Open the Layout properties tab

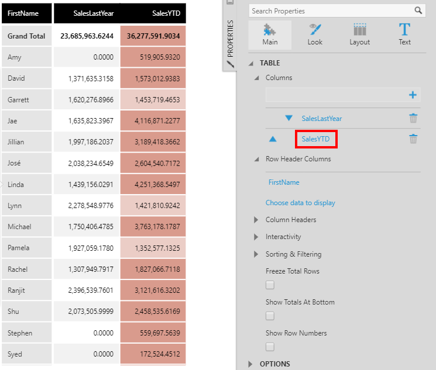[359, 35]
